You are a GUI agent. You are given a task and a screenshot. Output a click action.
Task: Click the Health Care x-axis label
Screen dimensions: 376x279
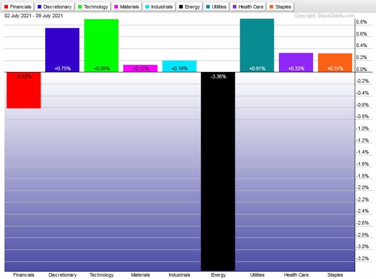(x=296, y=275)
